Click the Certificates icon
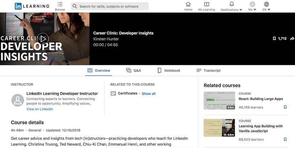This screenshot has width=295, height=148. point(113,93)
